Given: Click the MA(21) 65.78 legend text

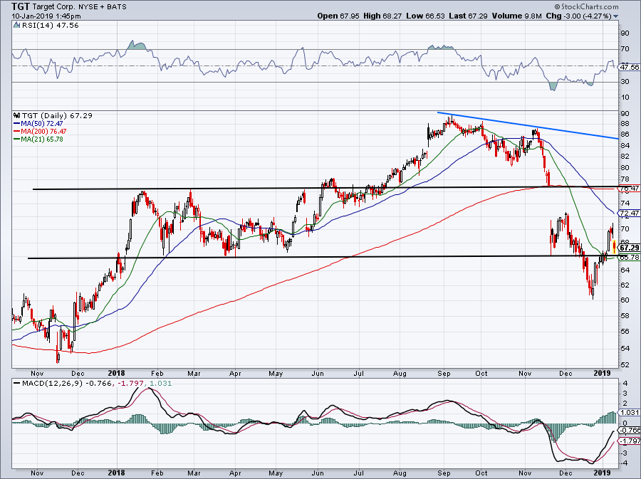Looking at the screenshot, I should click(42, 140).
